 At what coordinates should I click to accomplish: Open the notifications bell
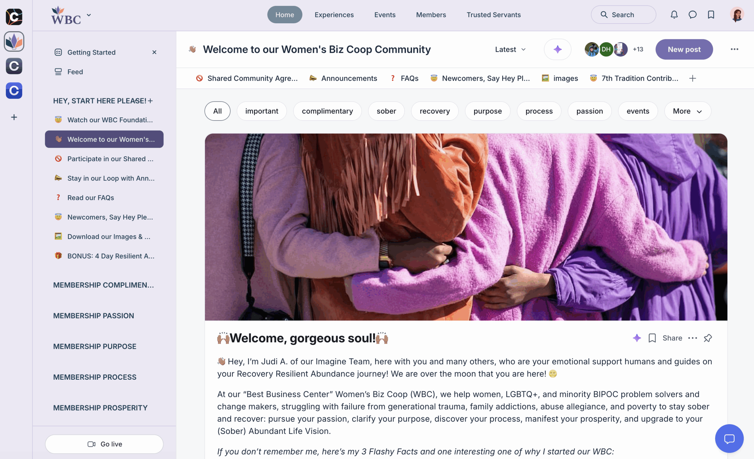[x=674, y=15]
